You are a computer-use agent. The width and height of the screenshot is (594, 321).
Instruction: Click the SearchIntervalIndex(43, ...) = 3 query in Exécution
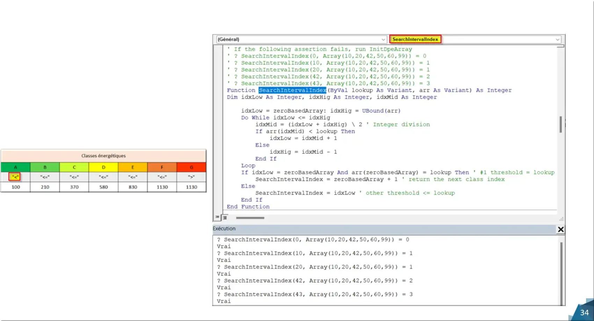tap(315, 294)
